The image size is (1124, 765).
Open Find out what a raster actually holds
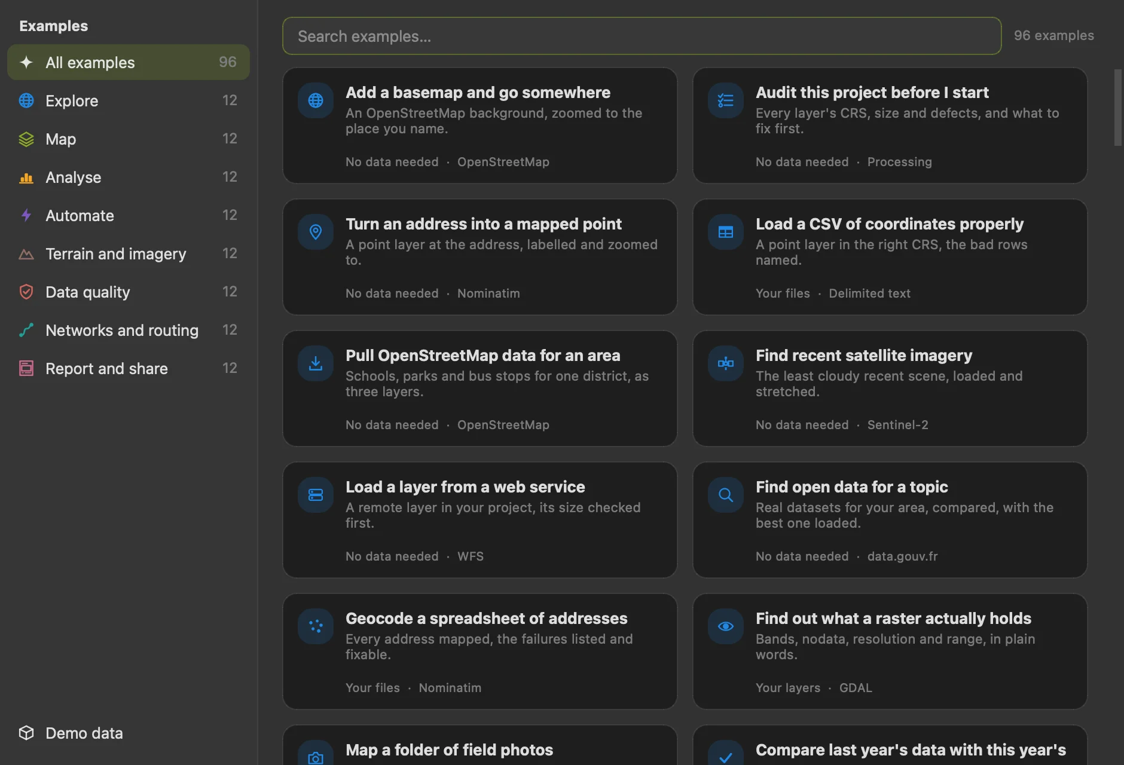point(890,651)
